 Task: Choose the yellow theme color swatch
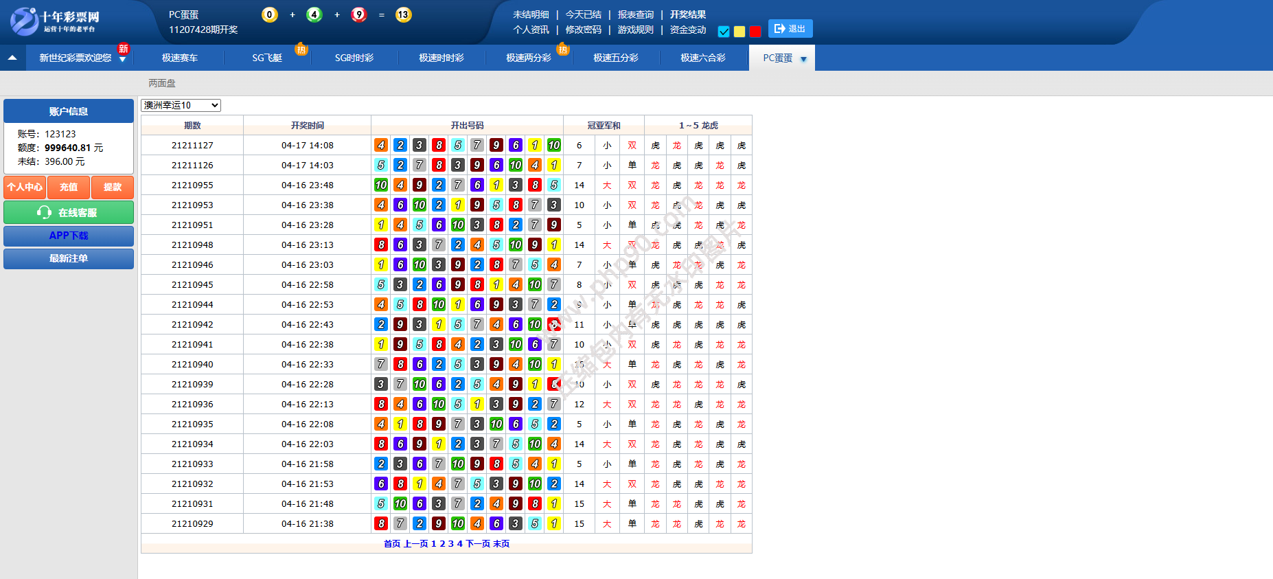739,32
